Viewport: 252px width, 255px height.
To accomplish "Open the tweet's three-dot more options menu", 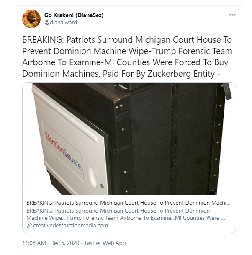I will click(x=232, y=15).
